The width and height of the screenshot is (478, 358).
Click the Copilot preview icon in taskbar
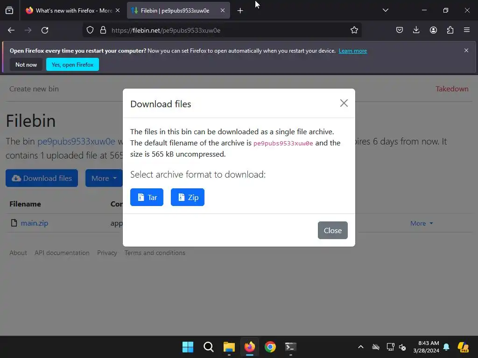pyautogui.click(x=463, y=347)
